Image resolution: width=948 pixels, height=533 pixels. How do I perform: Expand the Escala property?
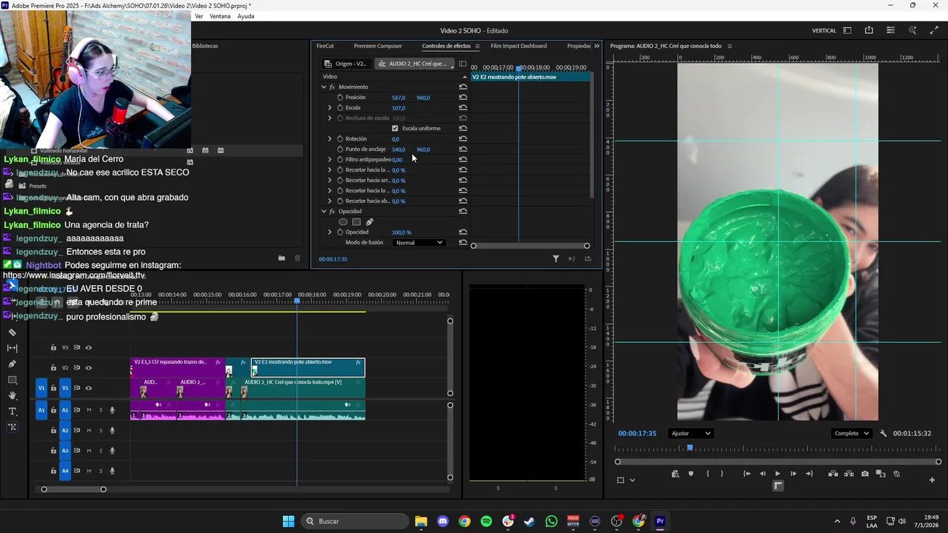[x=330, y=108]
